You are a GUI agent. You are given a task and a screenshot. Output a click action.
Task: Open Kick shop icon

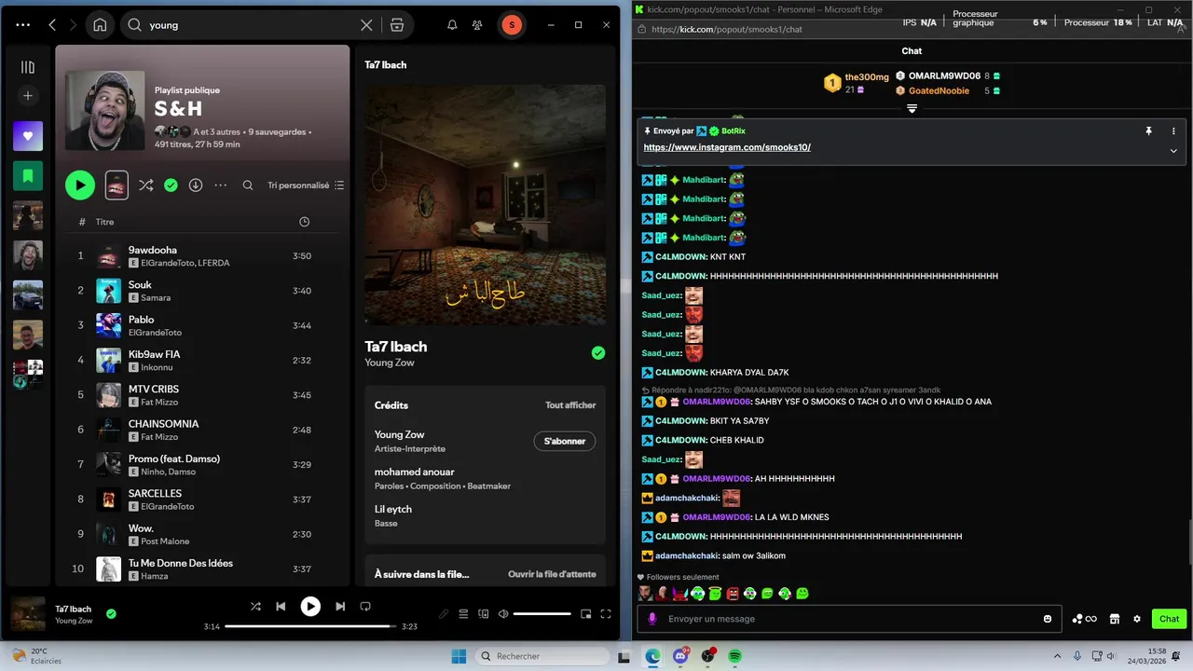coord(1114,619)
